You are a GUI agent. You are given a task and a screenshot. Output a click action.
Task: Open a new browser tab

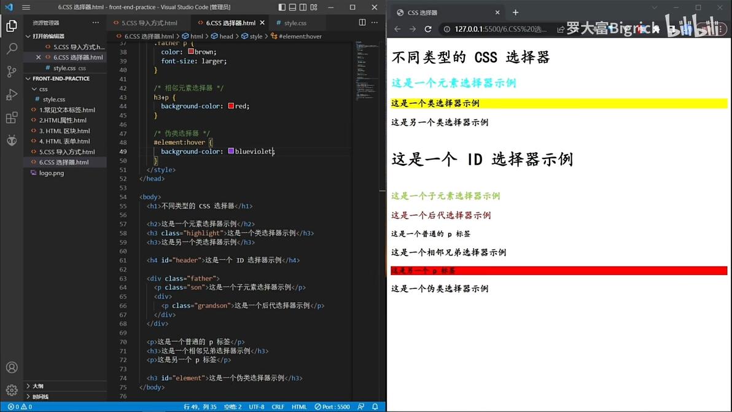(x=515, y=13)
